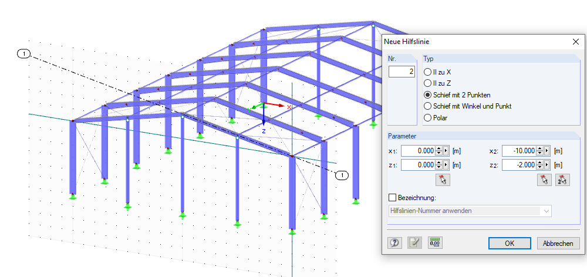Confirm the new guideline with OK
Viewport: 587px width, 277px height.
(x=510, y=244)
